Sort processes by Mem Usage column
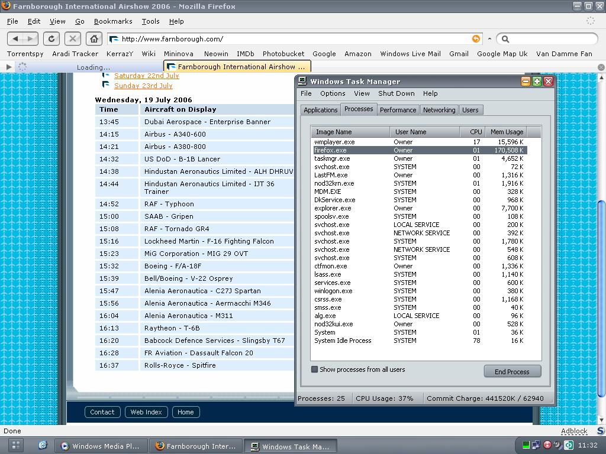 point(506,132)
